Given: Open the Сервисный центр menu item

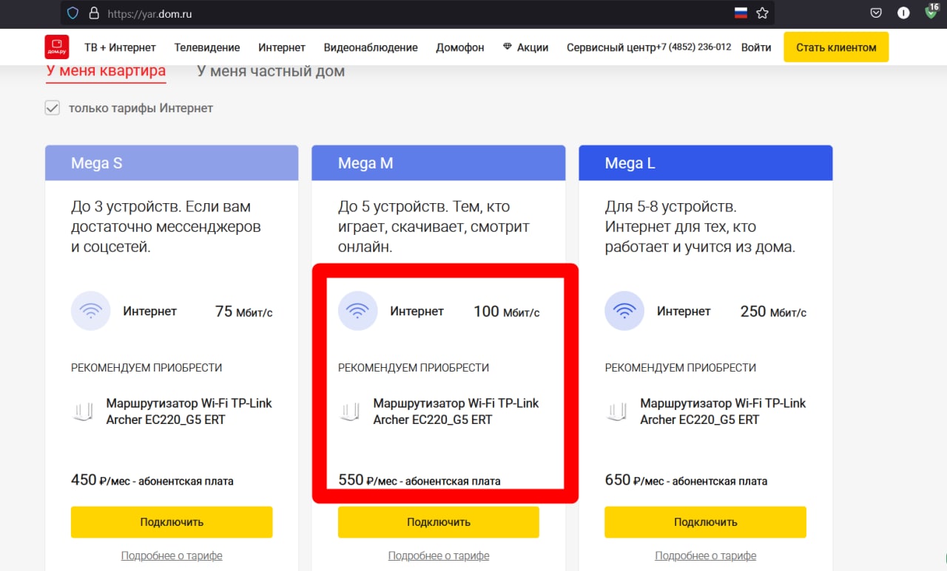Looking at the screenshot, I should pyautogui.click(x=611, y=47).
